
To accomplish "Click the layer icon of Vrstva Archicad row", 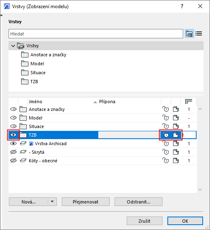I will 23,144.
